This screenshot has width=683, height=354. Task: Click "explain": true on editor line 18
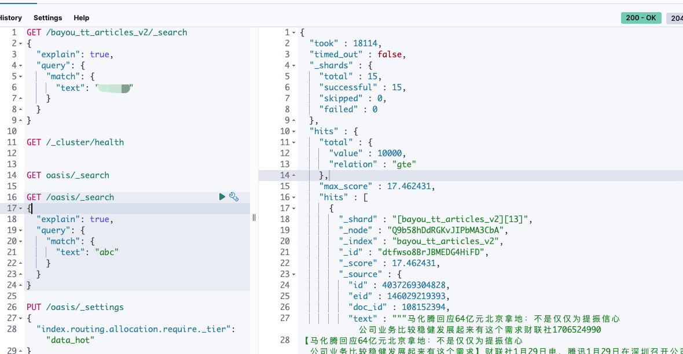[x=75, y=219]
